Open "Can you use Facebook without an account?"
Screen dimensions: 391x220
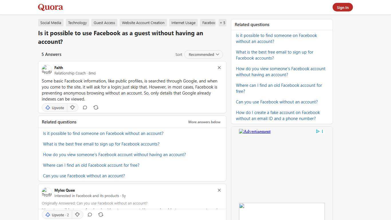coord(84,176)
